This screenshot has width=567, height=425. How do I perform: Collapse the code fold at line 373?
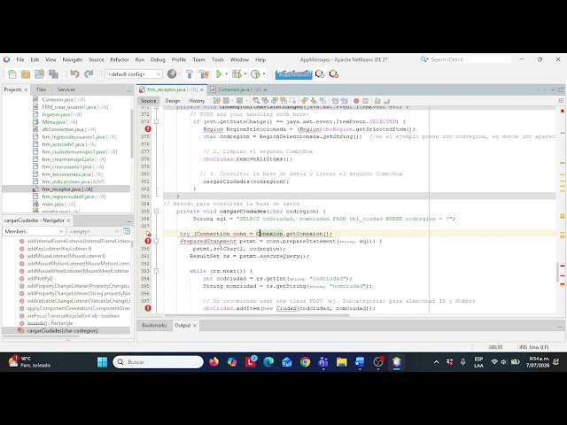coord(157,121)
